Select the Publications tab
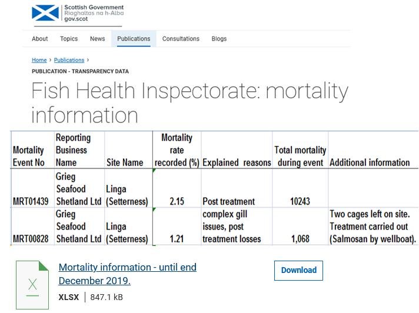This screenshot has width=419, height=313. [134, 39]
